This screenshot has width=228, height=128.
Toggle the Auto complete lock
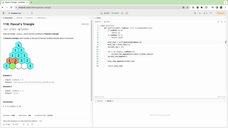[x=107, y=22]
